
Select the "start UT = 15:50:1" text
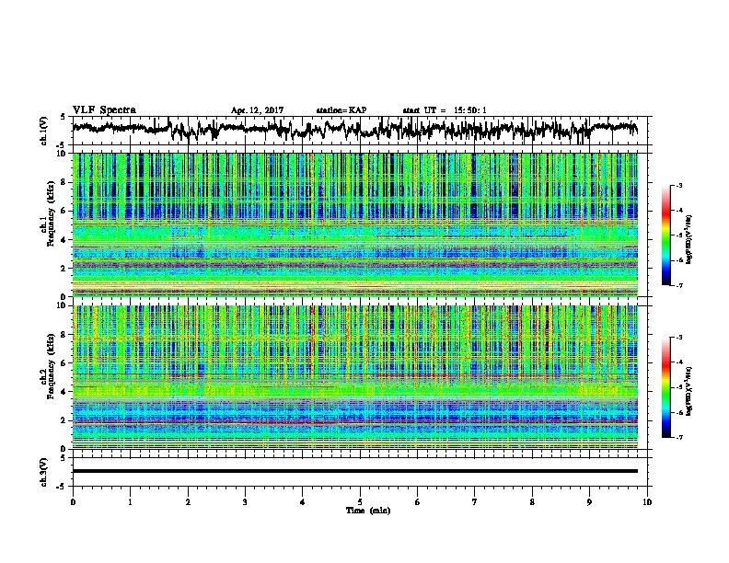pos(445,110)
